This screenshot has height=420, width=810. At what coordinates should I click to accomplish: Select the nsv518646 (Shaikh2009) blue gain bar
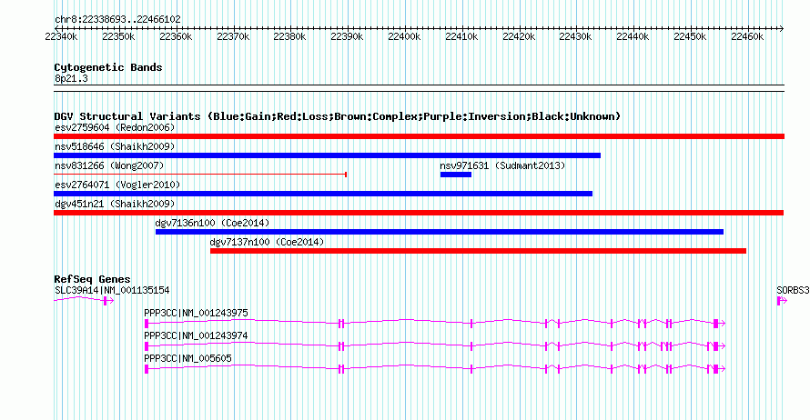pos(327,155)
